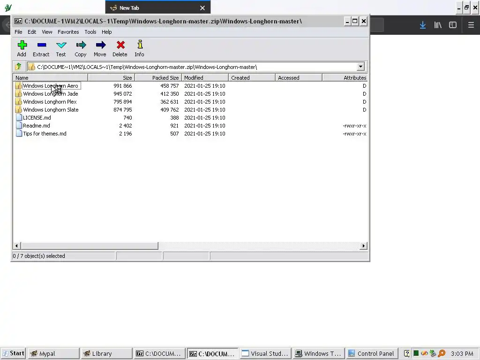
Task: Open the Favorites menu
Action: (68, 32)
